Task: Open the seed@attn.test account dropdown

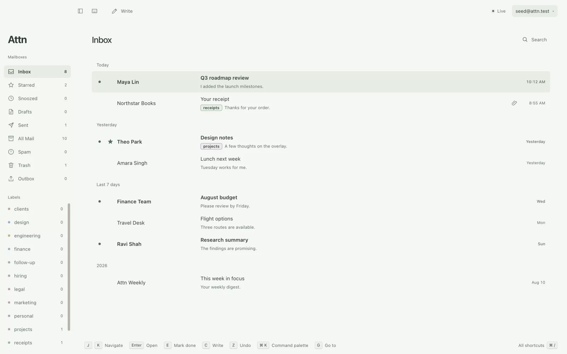Action: coord(534,11)
